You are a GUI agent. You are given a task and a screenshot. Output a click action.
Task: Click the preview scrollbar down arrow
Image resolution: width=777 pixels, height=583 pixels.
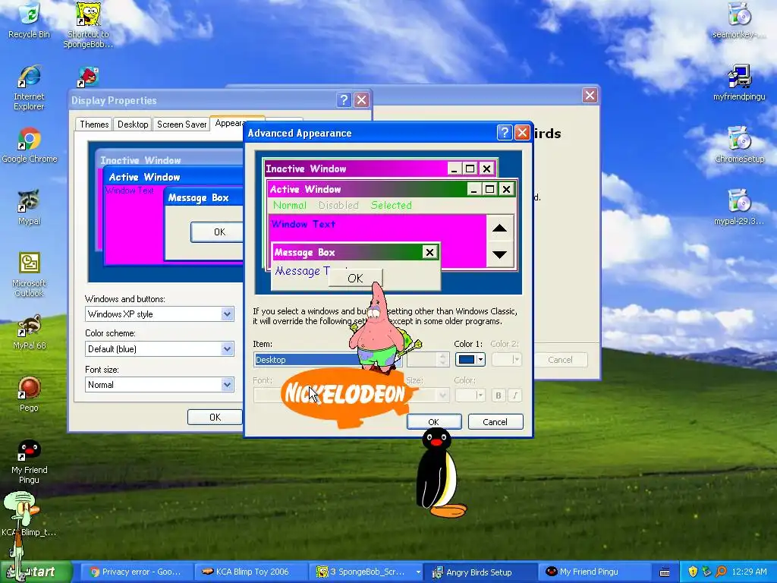point(499,255)
